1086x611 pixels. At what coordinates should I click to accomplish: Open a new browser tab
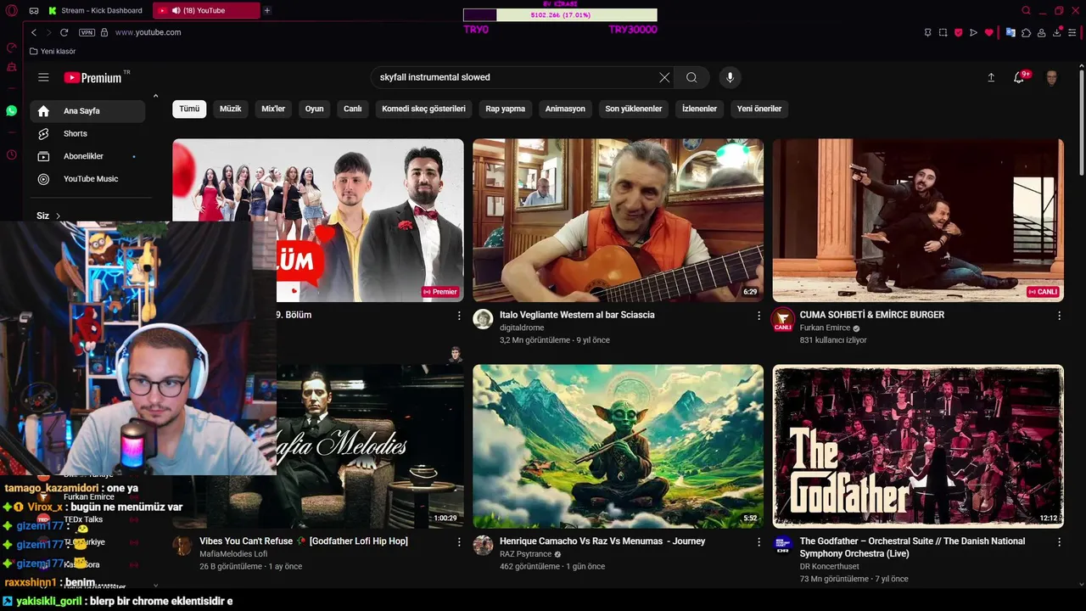pyautogui.click(x=267, y=11)
